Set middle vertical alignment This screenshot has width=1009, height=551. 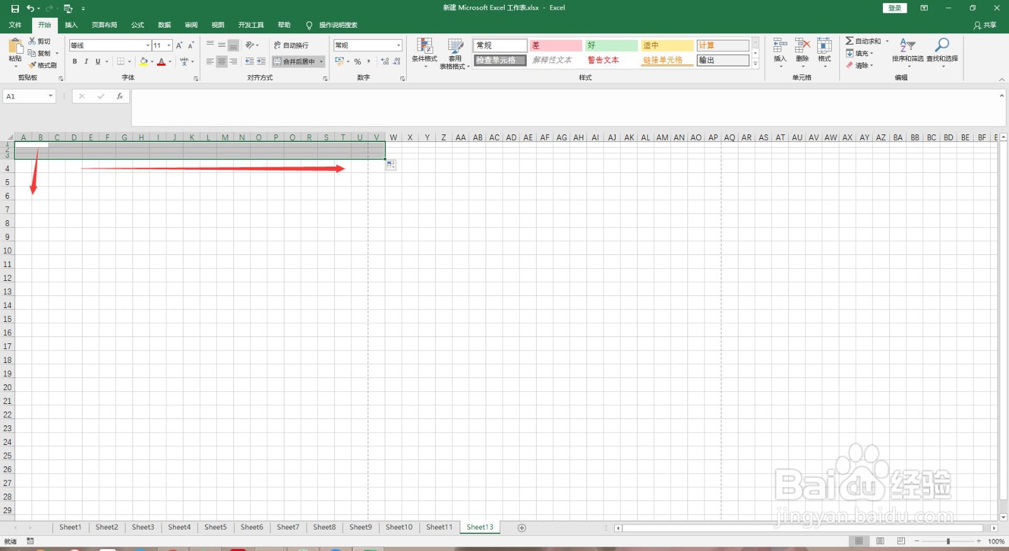pos(221,45)
